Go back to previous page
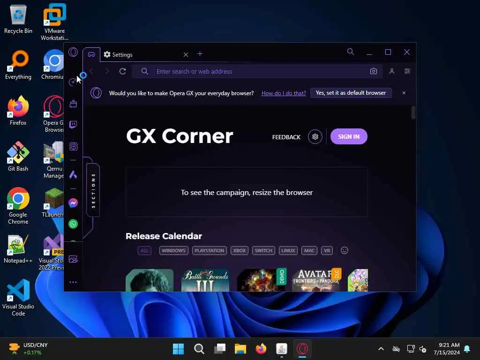This screenshot has height=360, width=480. click(x=91, y=71)
